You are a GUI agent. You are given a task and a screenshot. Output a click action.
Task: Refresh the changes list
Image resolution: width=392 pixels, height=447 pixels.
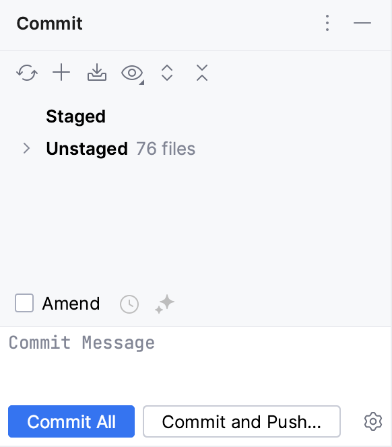27,73
